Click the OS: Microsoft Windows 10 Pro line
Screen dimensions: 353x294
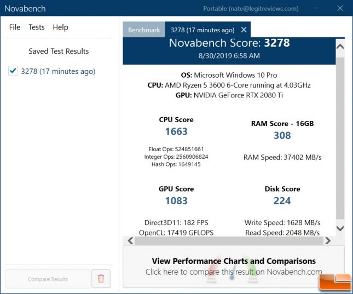pos(229,75)
